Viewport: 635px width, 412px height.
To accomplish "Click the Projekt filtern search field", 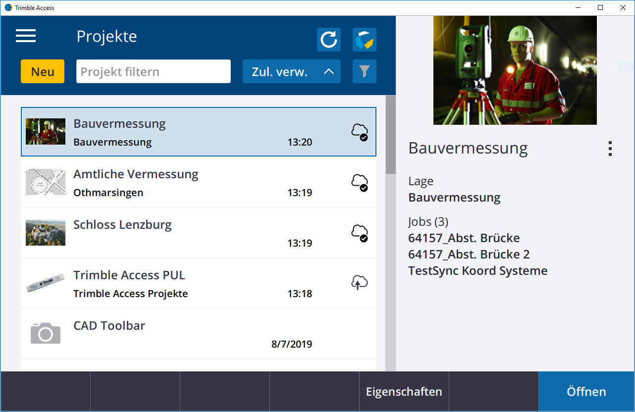I will pyautogui.click(x=153, y=72).
